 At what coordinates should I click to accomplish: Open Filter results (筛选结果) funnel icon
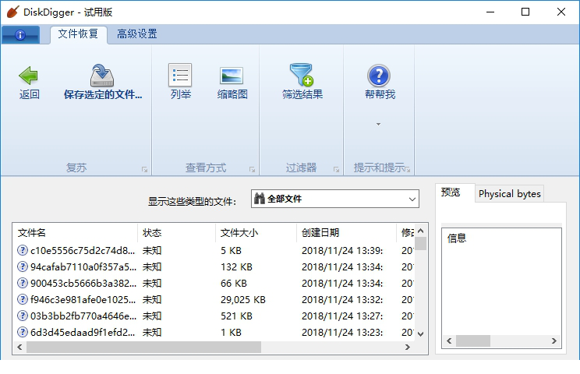pyautogui.click(x=302, y=75)
